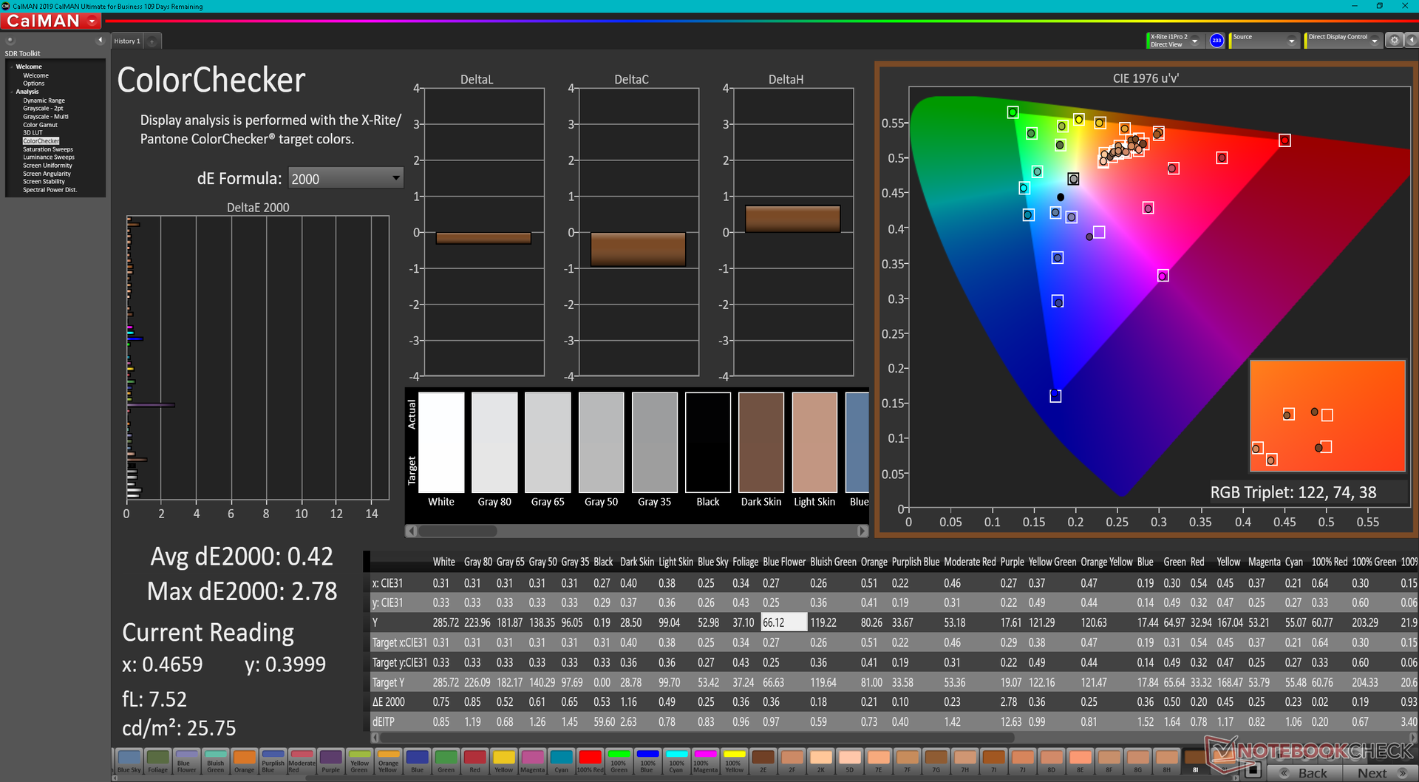
Task: Click the round button above SDR Toolkit
Action: pyautogui.click(x=10, y=41)
